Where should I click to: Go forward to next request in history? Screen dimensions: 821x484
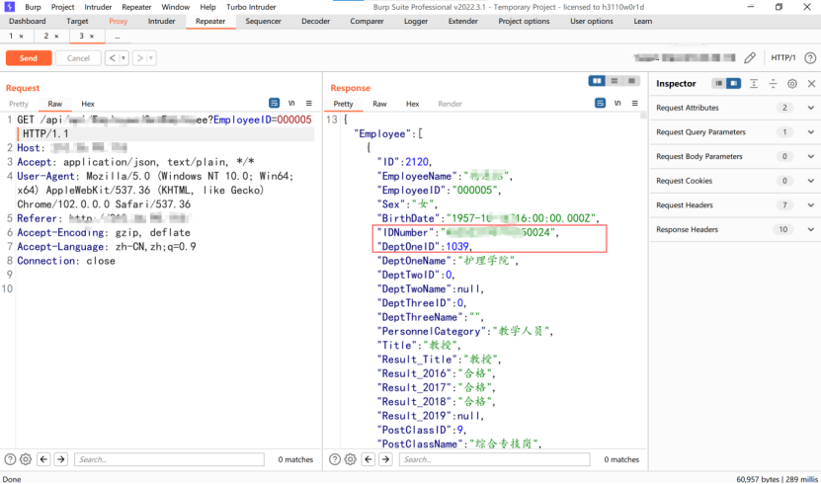[x=140, y=58]
